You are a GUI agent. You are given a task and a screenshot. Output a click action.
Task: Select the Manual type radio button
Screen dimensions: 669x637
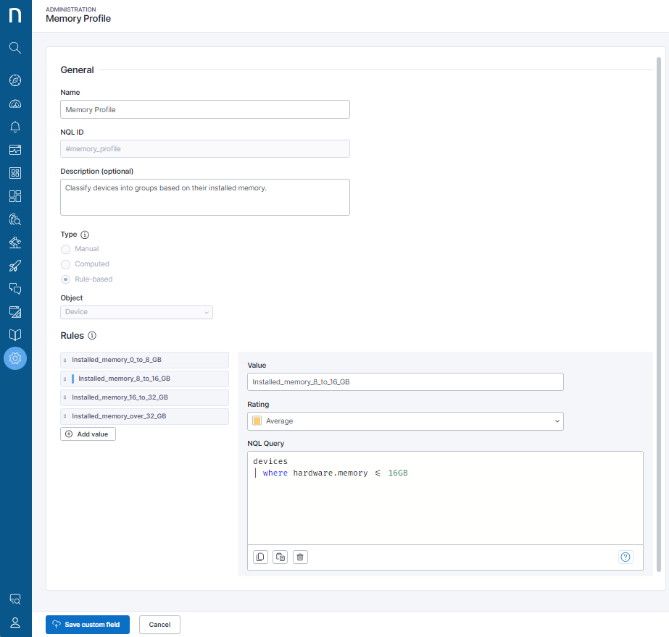tap(66, 249)
